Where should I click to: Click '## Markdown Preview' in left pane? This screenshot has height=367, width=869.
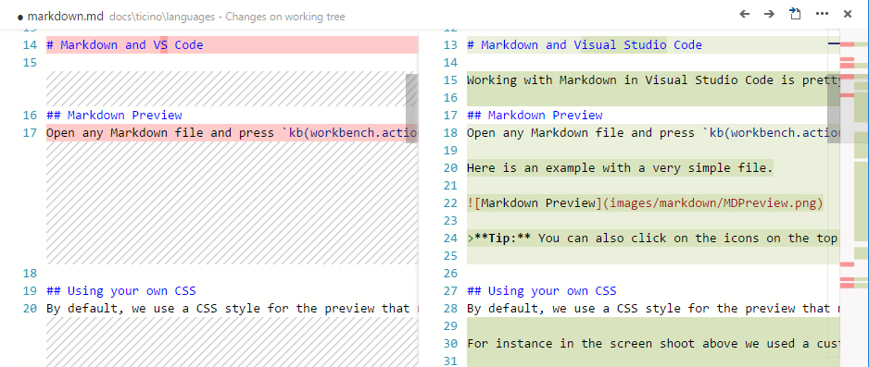pyautogui.click(x=114, y=115)
